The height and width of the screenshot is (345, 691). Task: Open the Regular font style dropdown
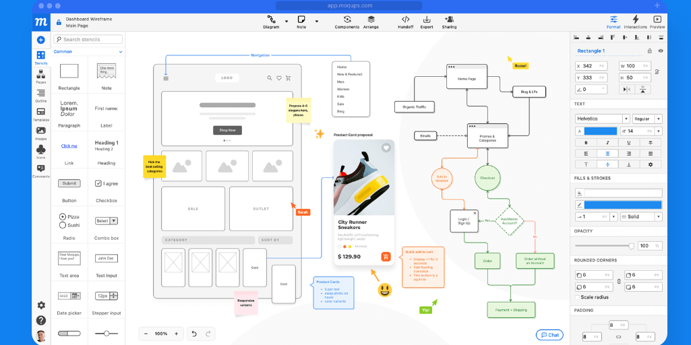tap(647, 119)
